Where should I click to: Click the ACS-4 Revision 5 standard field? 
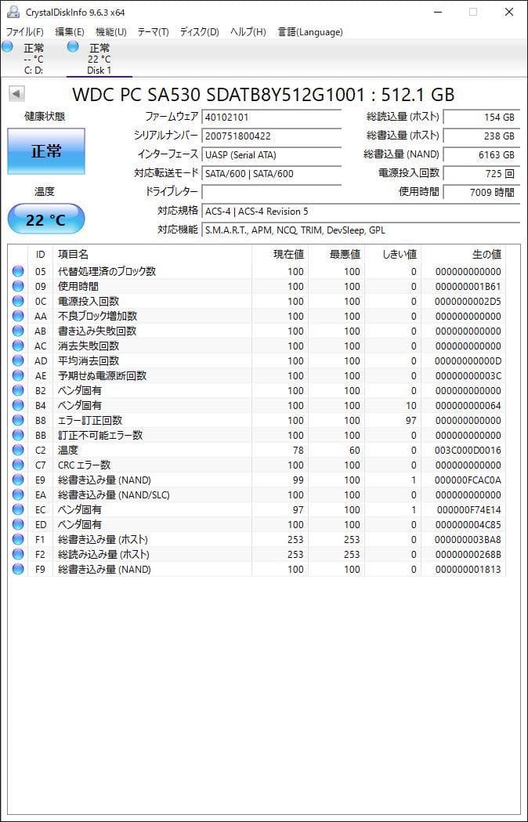coord(360,212)
